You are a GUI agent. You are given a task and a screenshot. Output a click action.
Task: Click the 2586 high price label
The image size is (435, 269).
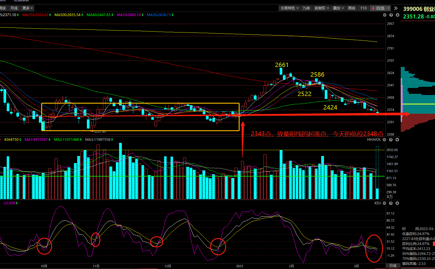(317, 75)
